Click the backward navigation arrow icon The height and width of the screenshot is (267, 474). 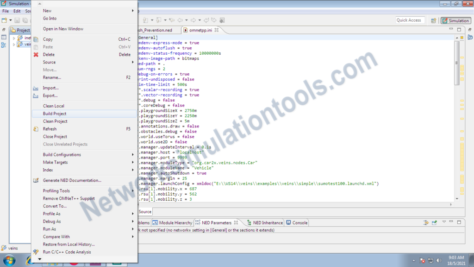coord(180,20)
